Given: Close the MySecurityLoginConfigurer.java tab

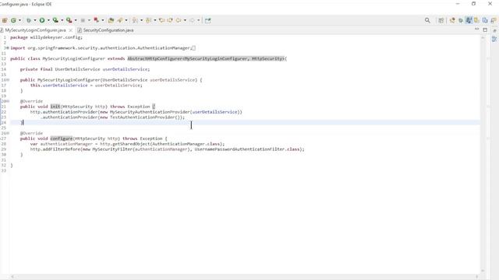Looking at the screenshot, I should 71,30.
